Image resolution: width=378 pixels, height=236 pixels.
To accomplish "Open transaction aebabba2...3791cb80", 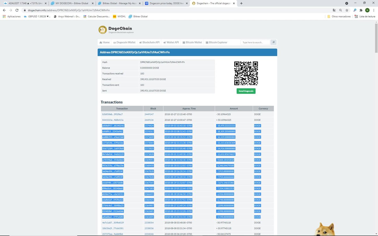I will (113, 217).
